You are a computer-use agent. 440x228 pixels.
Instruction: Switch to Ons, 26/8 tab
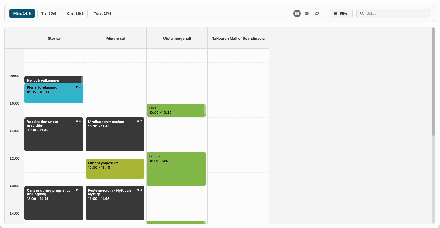click(75, 13)
